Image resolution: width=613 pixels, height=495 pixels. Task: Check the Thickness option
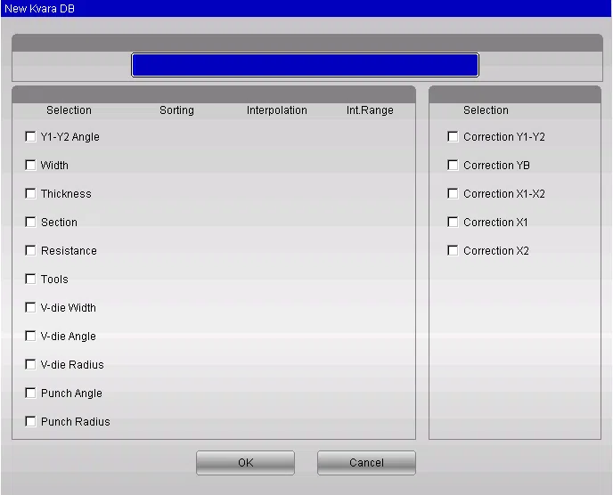(x=30, y=194)
